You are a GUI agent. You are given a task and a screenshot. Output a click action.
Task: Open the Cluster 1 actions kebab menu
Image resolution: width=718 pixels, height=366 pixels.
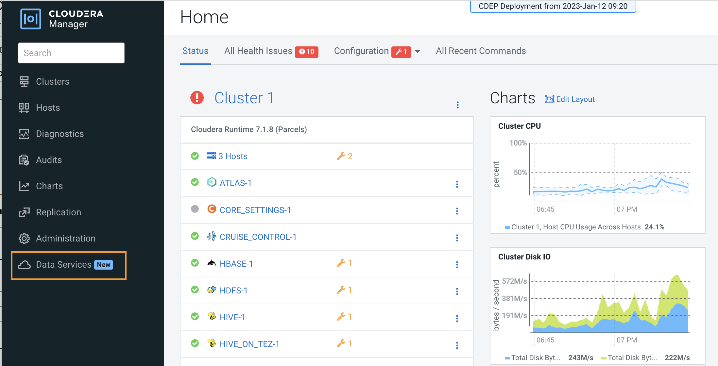click(457, 105)
